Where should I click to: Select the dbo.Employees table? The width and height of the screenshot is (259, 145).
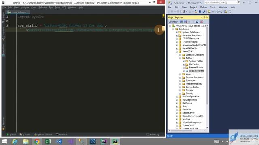tap(196, 71)
